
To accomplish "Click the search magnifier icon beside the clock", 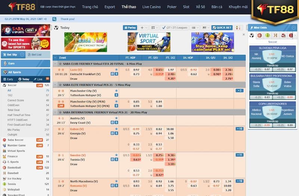I will (54, 19).
